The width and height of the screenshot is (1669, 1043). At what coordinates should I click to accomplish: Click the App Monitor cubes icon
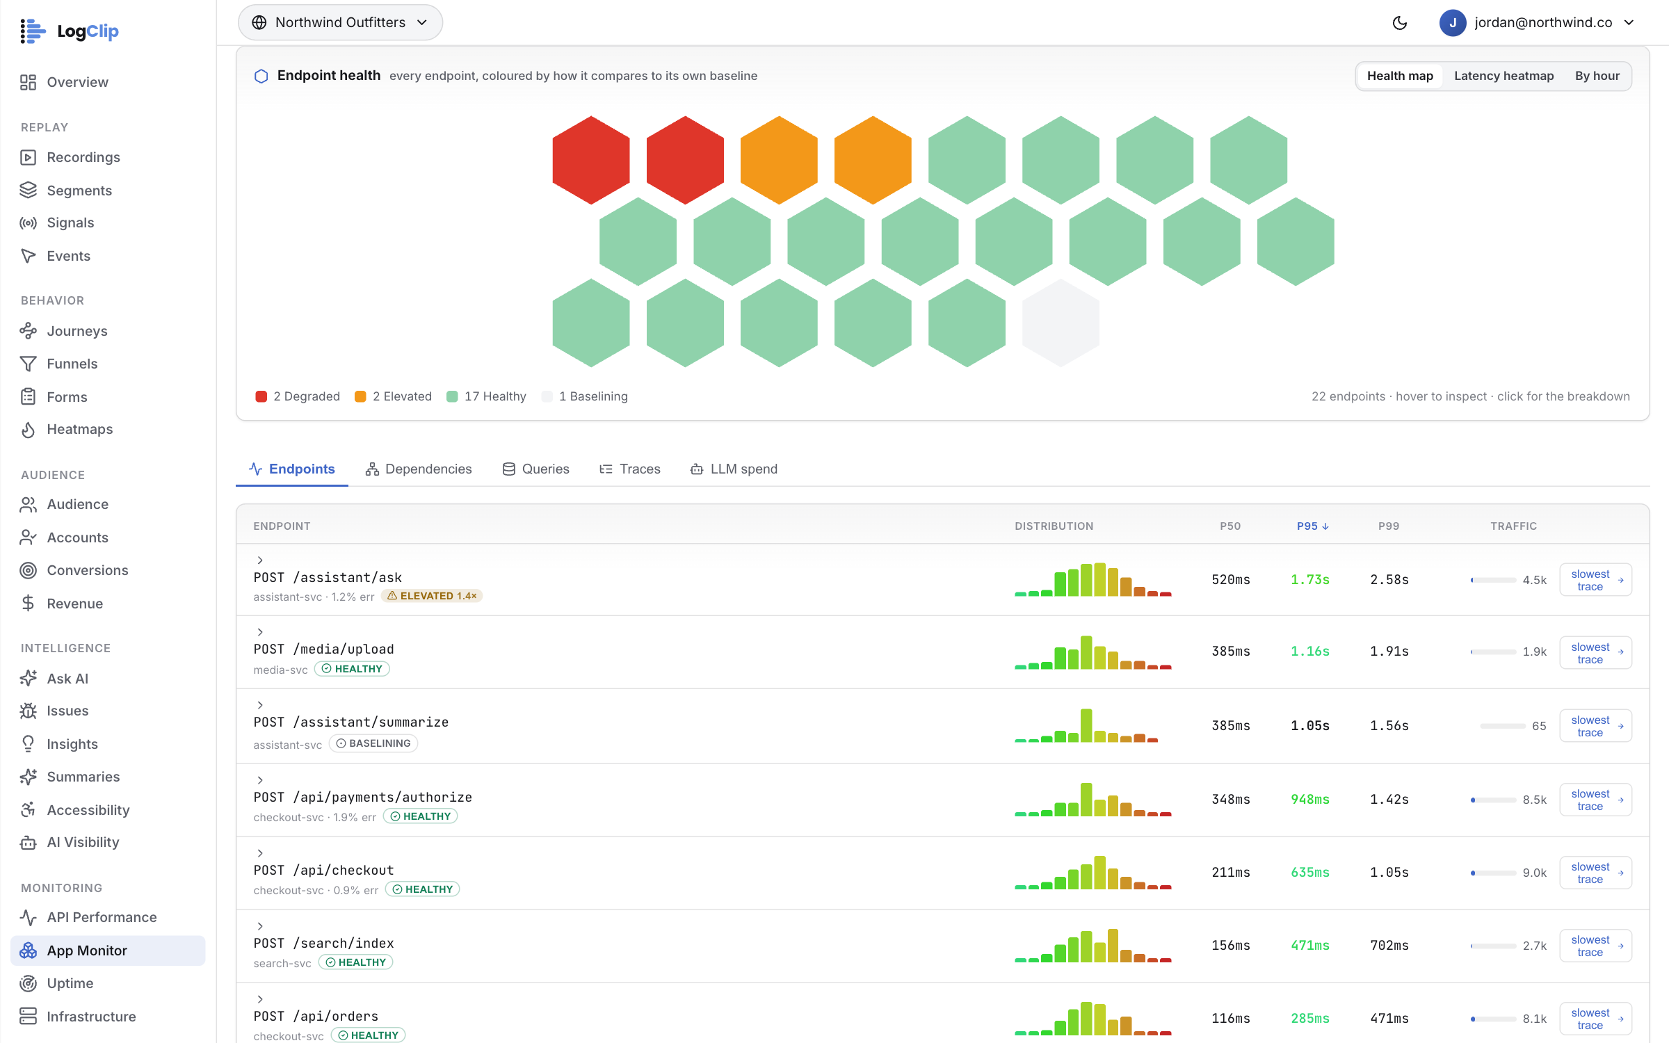pyautogui.click(x=28, y=951)
